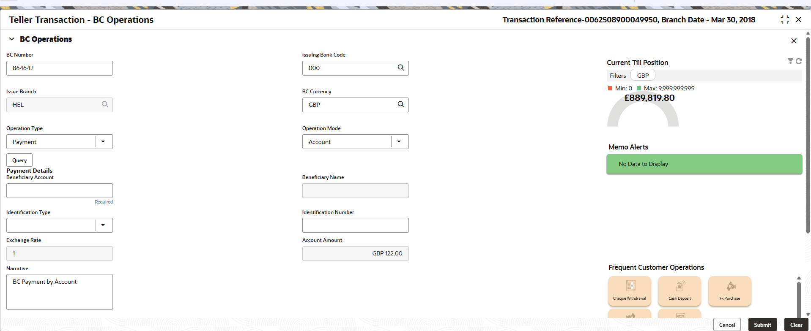Open Issuing Bank Code search lookup
Screen dimensions: 811x331
coord(401,68)
